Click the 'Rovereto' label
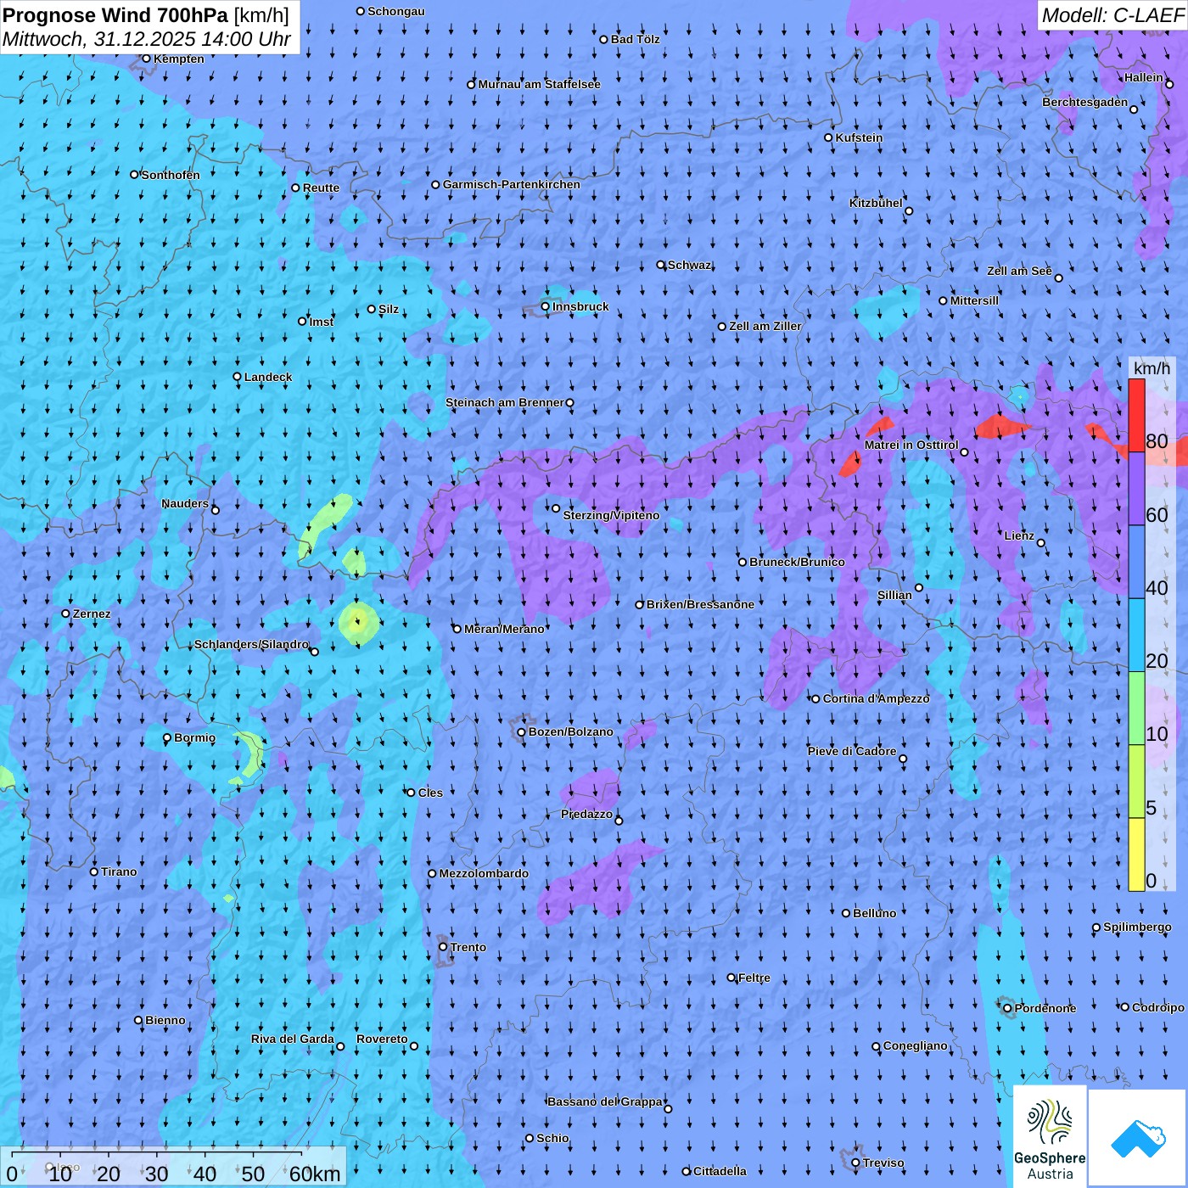The width and height of the screenshot is (1188, 1188). pyautogui.click(x=382, y=1039)
